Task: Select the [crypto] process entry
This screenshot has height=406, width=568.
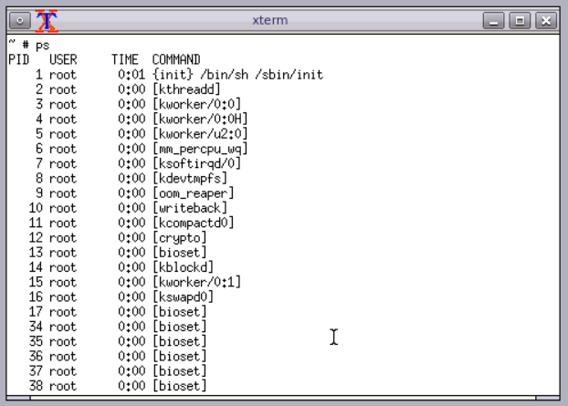Action: [181, 237]
